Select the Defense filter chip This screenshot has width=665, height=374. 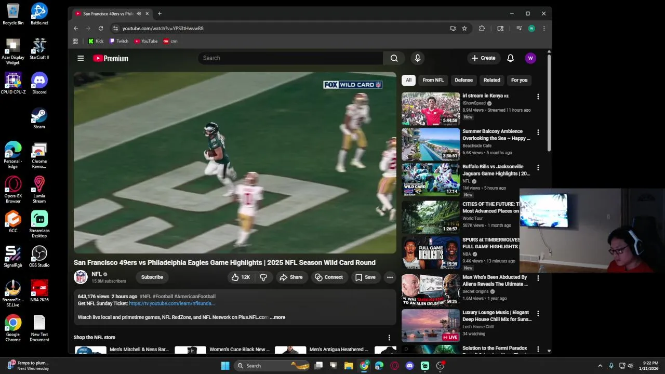[x=463, y=80]
